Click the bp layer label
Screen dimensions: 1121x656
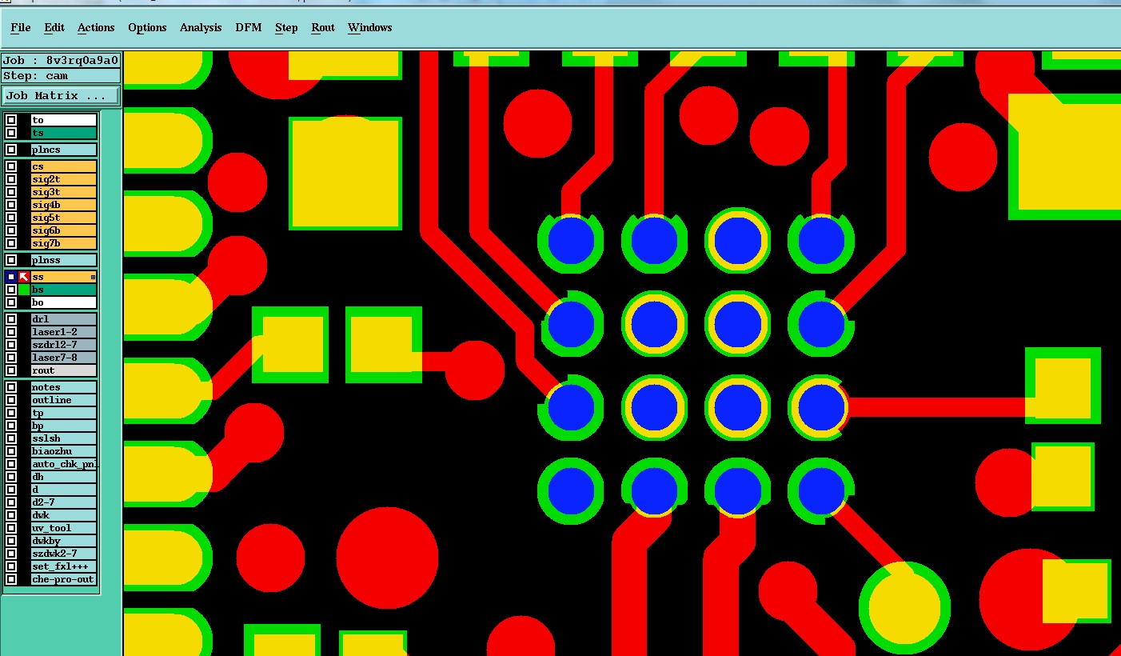click(63, 426)
